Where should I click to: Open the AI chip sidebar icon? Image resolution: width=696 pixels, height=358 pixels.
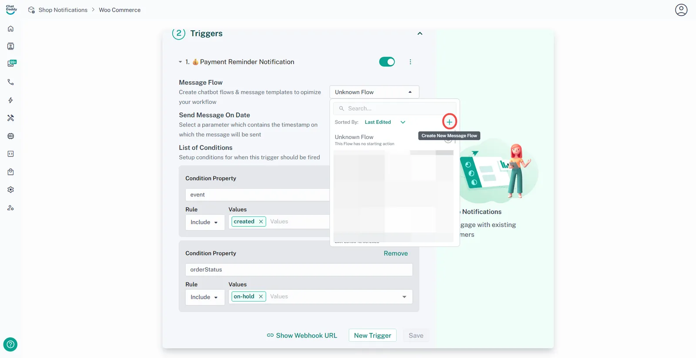(11, 136)
